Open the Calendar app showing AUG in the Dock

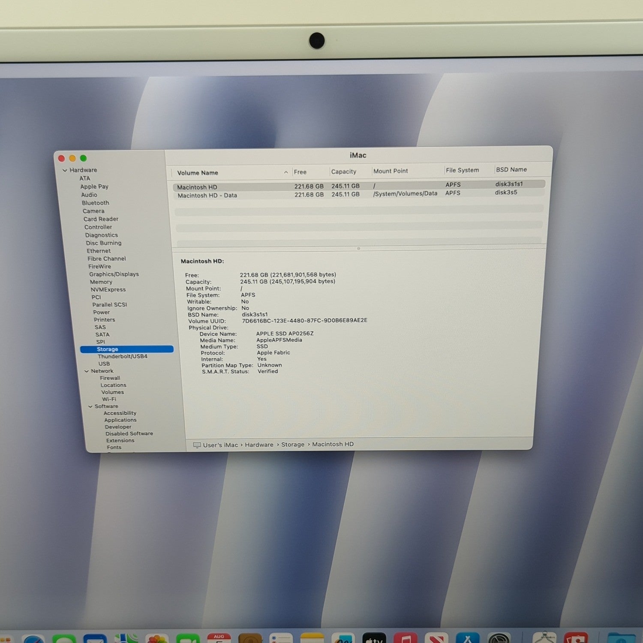point(219,637)
